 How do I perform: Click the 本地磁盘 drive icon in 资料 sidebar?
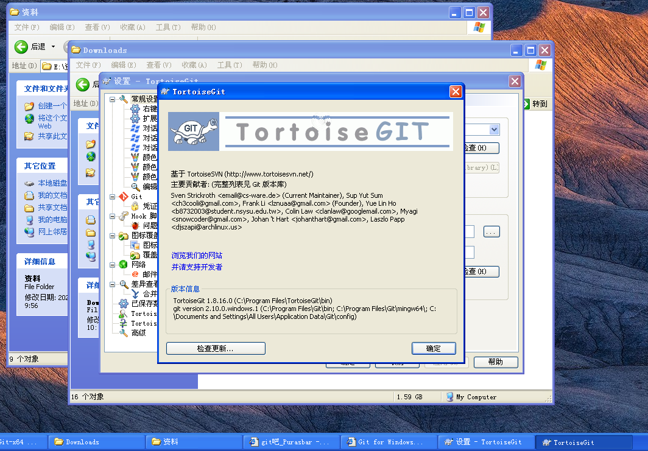coord(29,183)
